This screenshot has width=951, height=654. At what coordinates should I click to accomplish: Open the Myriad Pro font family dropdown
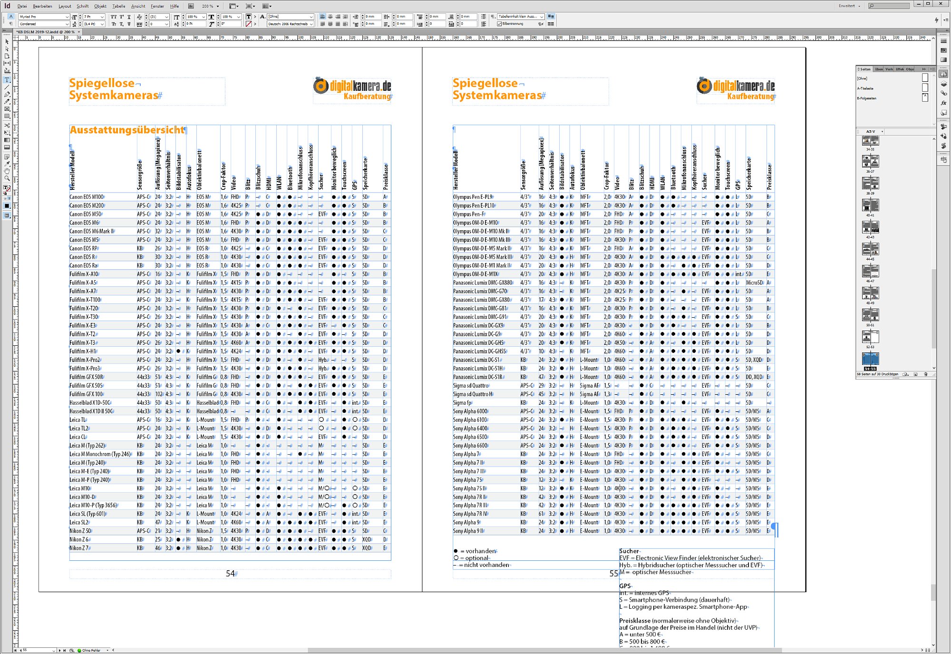[x=67, y=17]
